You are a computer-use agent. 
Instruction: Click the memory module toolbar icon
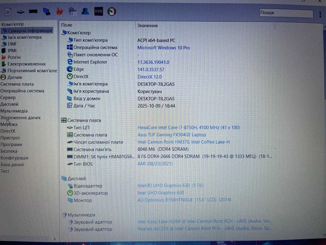[33, 11]
